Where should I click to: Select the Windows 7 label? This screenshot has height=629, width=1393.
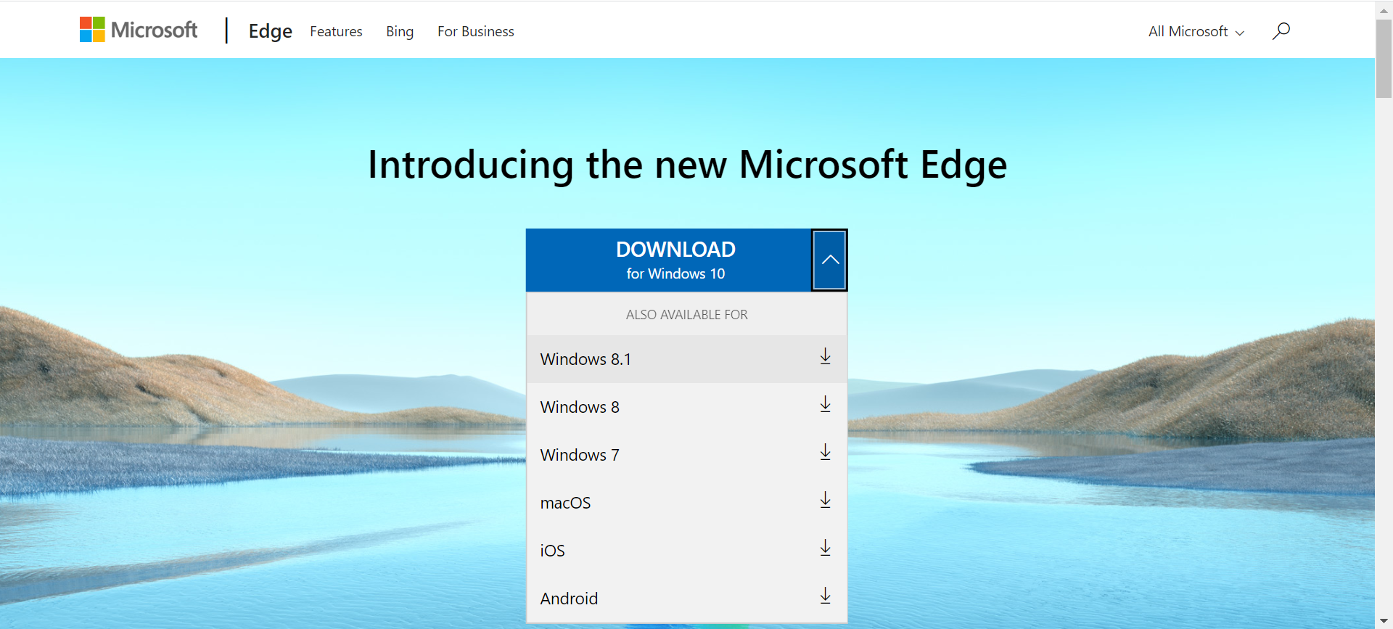(580, 455)
